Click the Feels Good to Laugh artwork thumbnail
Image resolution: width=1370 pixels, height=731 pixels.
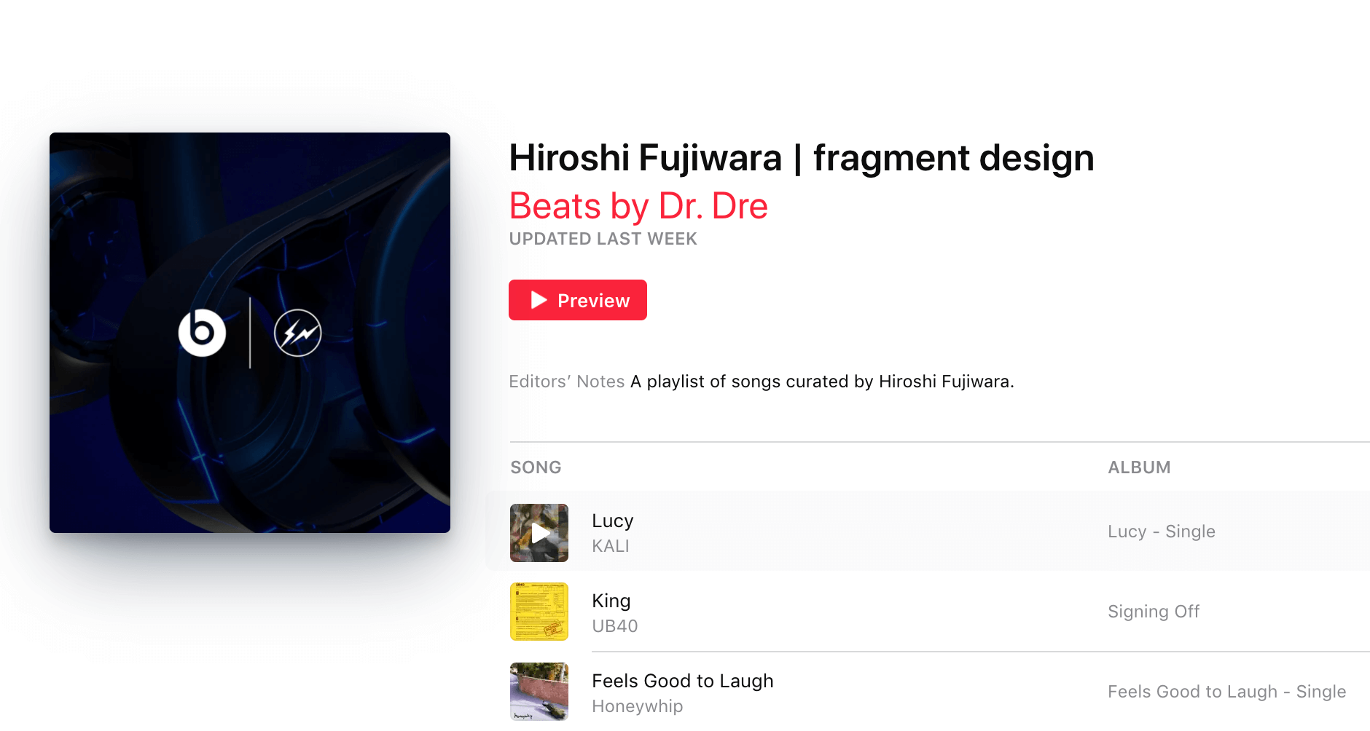(539, 692)
